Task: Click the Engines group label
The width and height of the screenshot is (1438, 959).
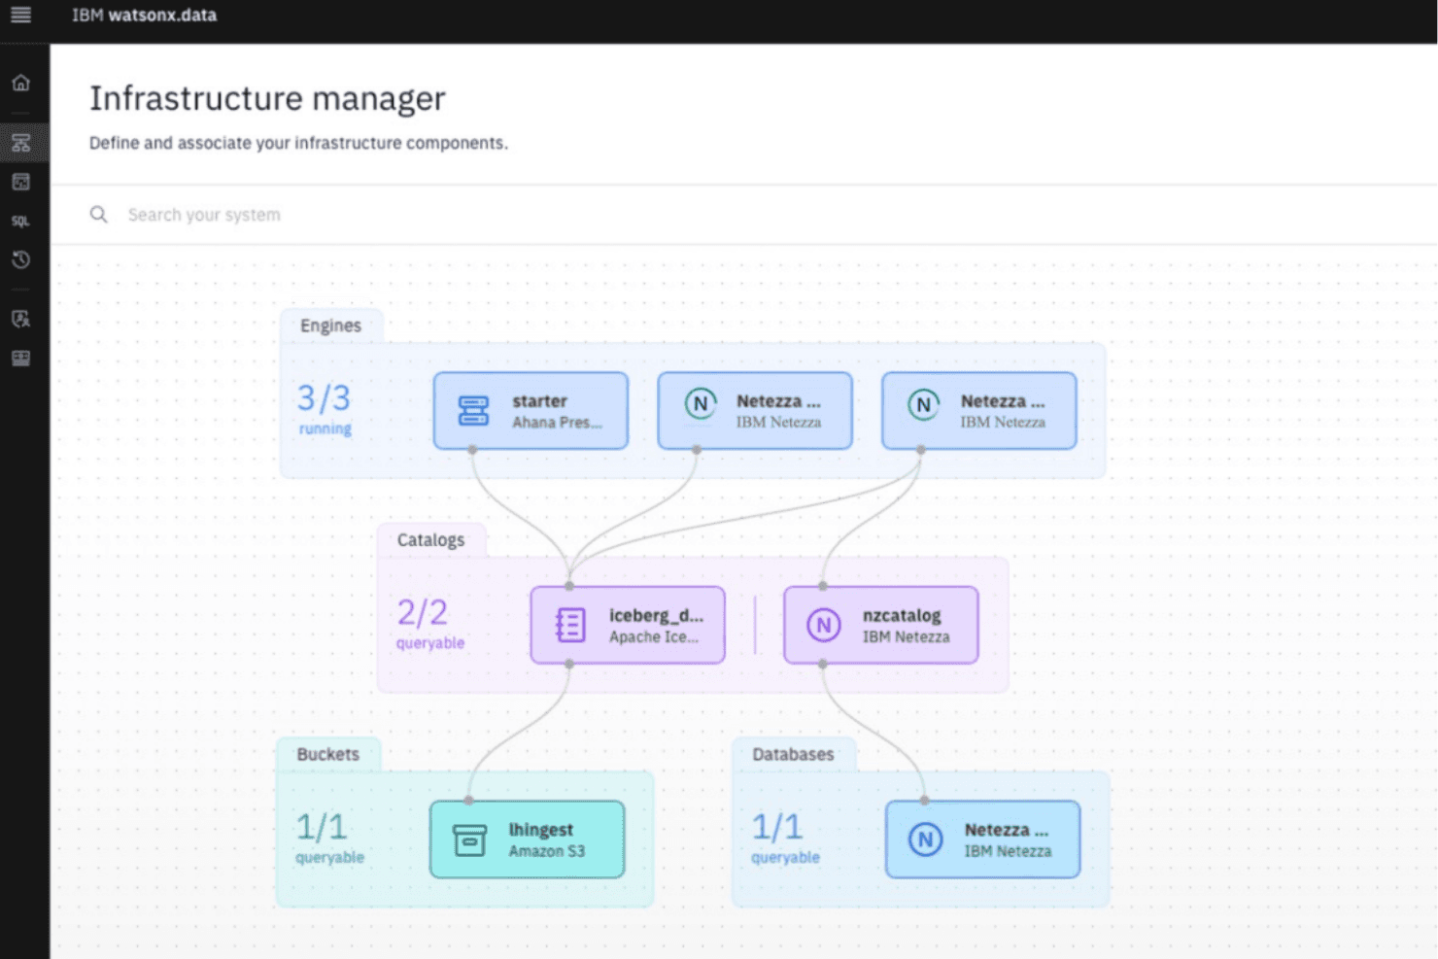Action: (330, 325)
